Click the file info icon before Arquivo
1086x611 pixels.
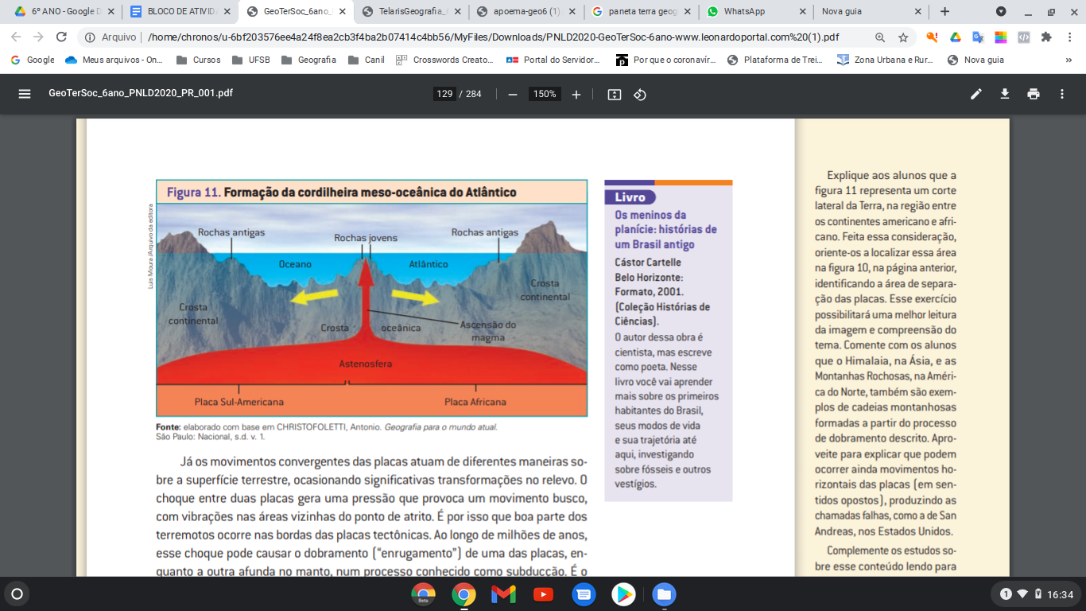[x=89, y=37]
